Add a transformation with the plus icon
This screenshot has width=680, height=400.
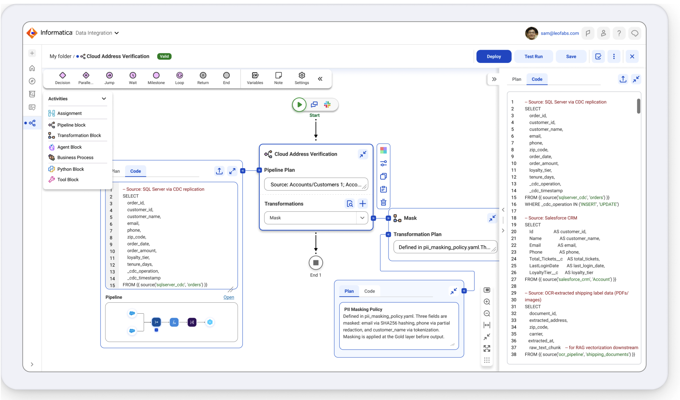click(x=363, y=204)
